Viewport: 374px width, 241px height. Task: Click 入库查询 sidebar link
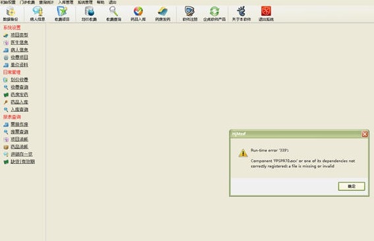[19, 109]
